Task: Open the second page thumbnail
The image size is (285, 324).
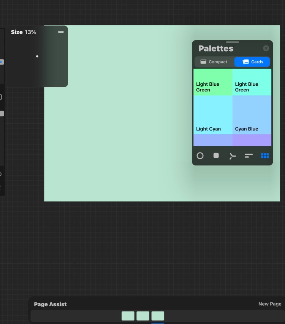Action: (x=143, y=316)
